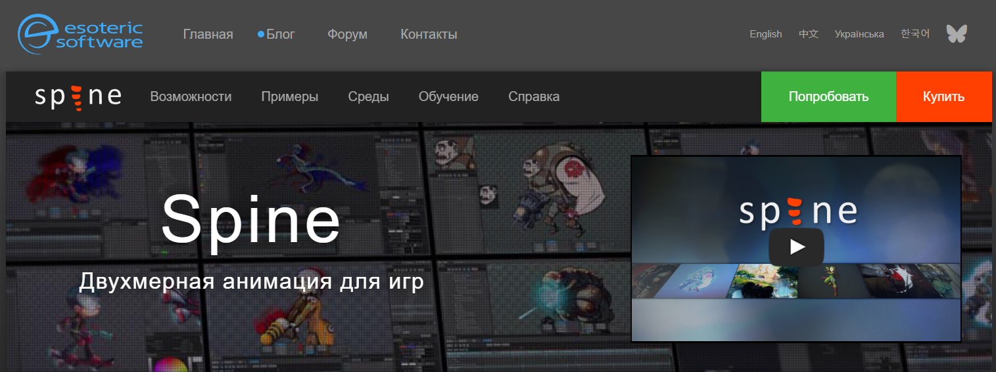Click the Двухмерная анимация для игр subtitle
This screenshot has height=372, width=996.
tap(251, 282)
